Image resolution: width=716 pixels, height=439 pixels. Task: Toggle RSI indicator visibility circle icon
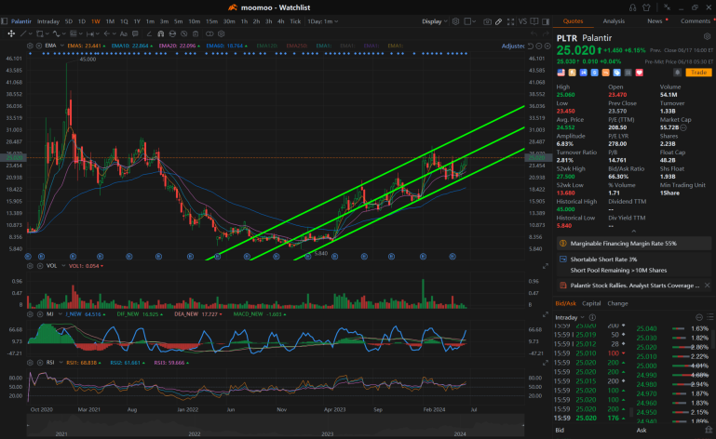coord(39,363)
